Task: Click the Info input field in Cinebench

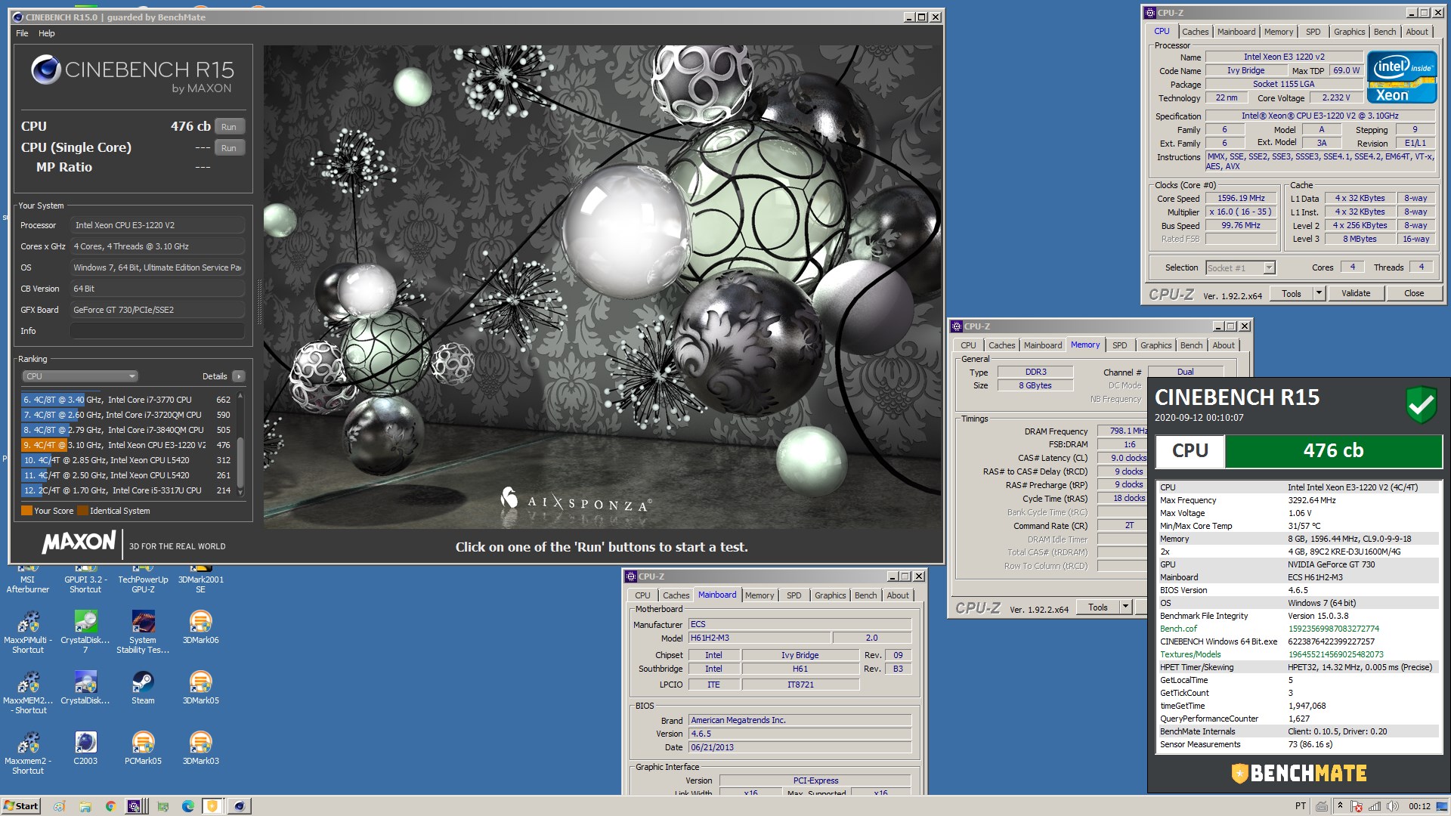Action: pyautogui.click(x=157, y=331)
